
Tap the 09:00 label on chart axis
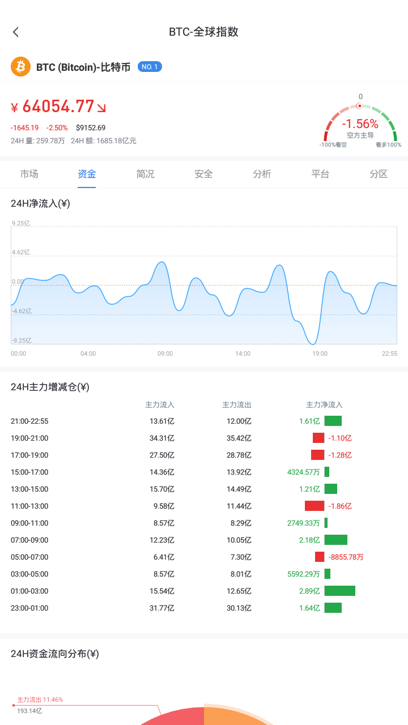(165, 353)
